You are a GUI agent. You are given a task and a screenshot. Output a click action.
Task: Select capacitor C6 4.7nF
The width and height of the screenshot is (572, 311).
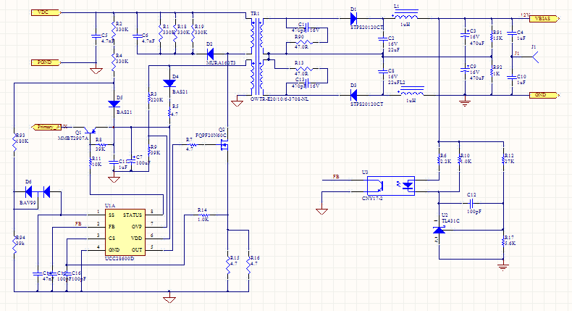point(137,36)
